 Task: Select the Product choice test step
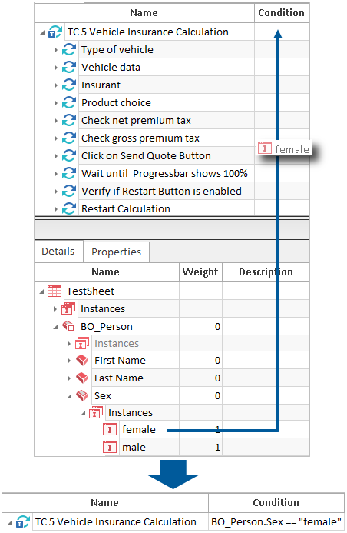coord(116,102)
